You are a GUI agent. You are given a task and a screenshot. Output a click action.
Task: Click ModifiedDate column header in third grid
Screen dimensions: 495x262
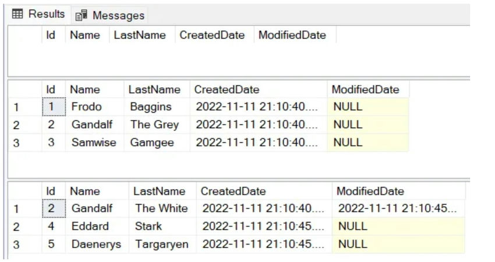tap(370, 191)
